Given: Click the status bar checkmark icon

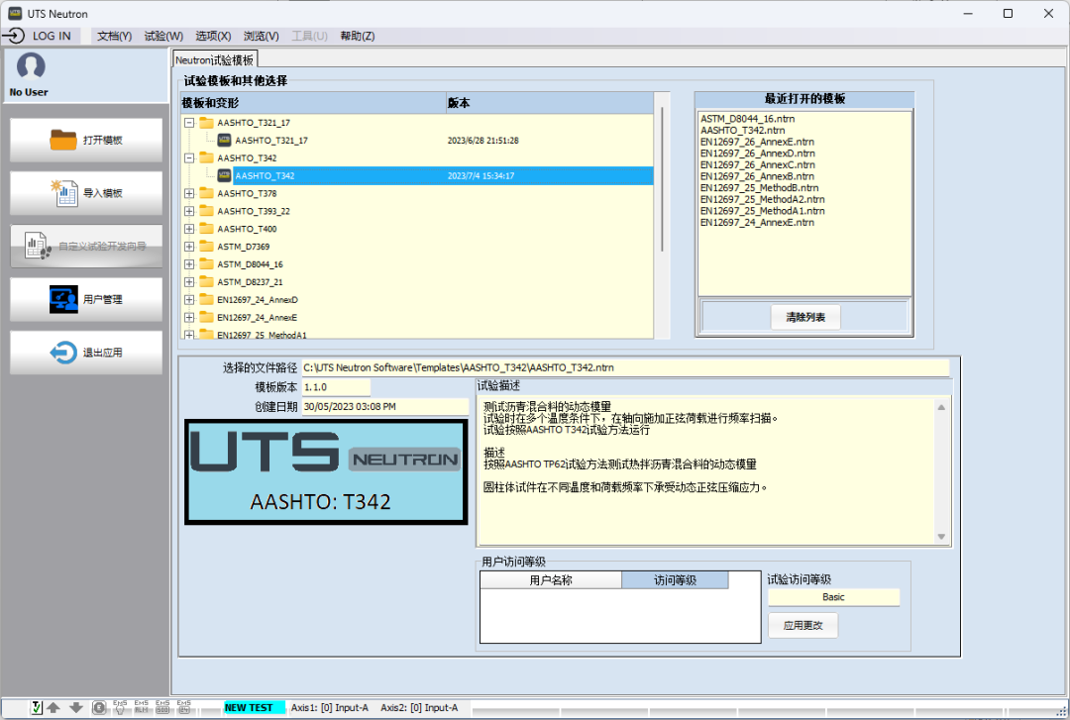Looking at the screenshot, I should (x=37, y=708).
